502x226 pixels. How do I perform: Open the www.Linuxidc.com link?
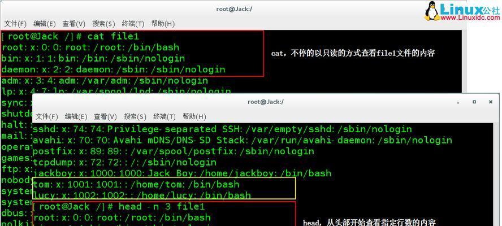click(x=470, y=18)
